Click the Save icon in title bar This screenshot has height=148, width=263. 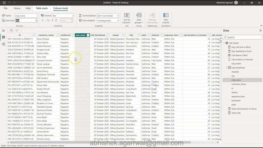4,3
